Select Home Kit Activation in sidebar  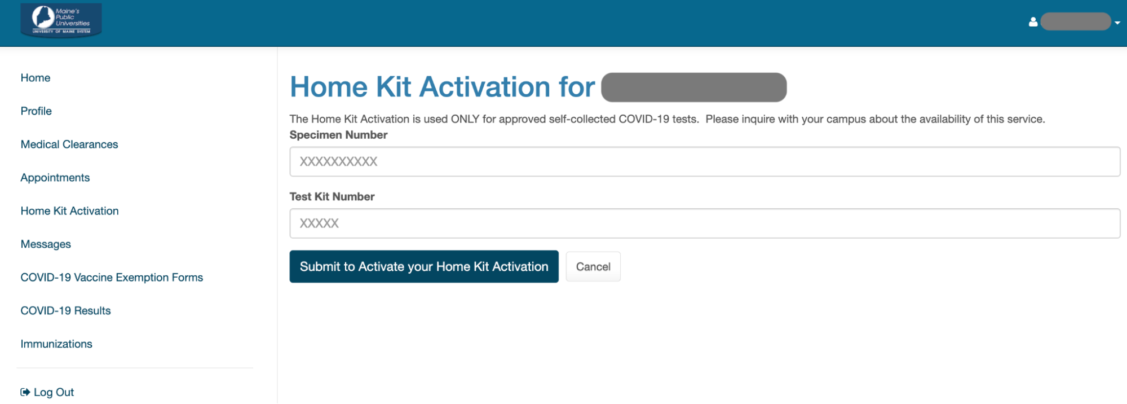click(70, 211)
